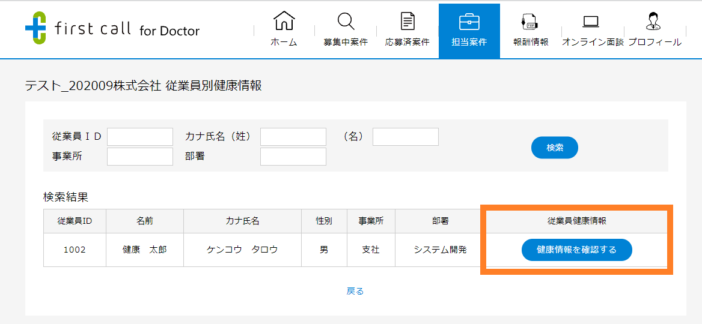Click gender cell 男
The height and width of the screenshot is (324, 702).
coord(324,250)
